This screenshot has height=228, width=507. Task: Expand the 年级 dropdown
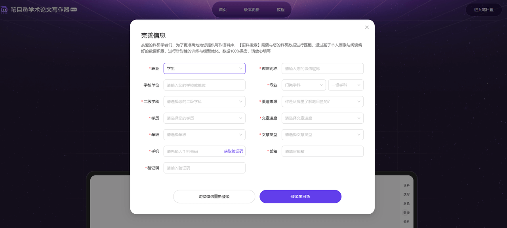[204, 135]
